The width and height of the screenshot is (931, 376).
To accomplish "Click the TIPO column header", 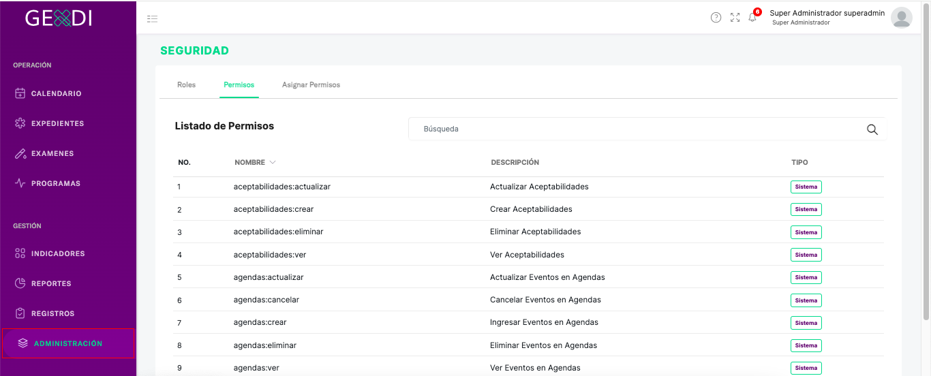I will [x=799, y=162].
